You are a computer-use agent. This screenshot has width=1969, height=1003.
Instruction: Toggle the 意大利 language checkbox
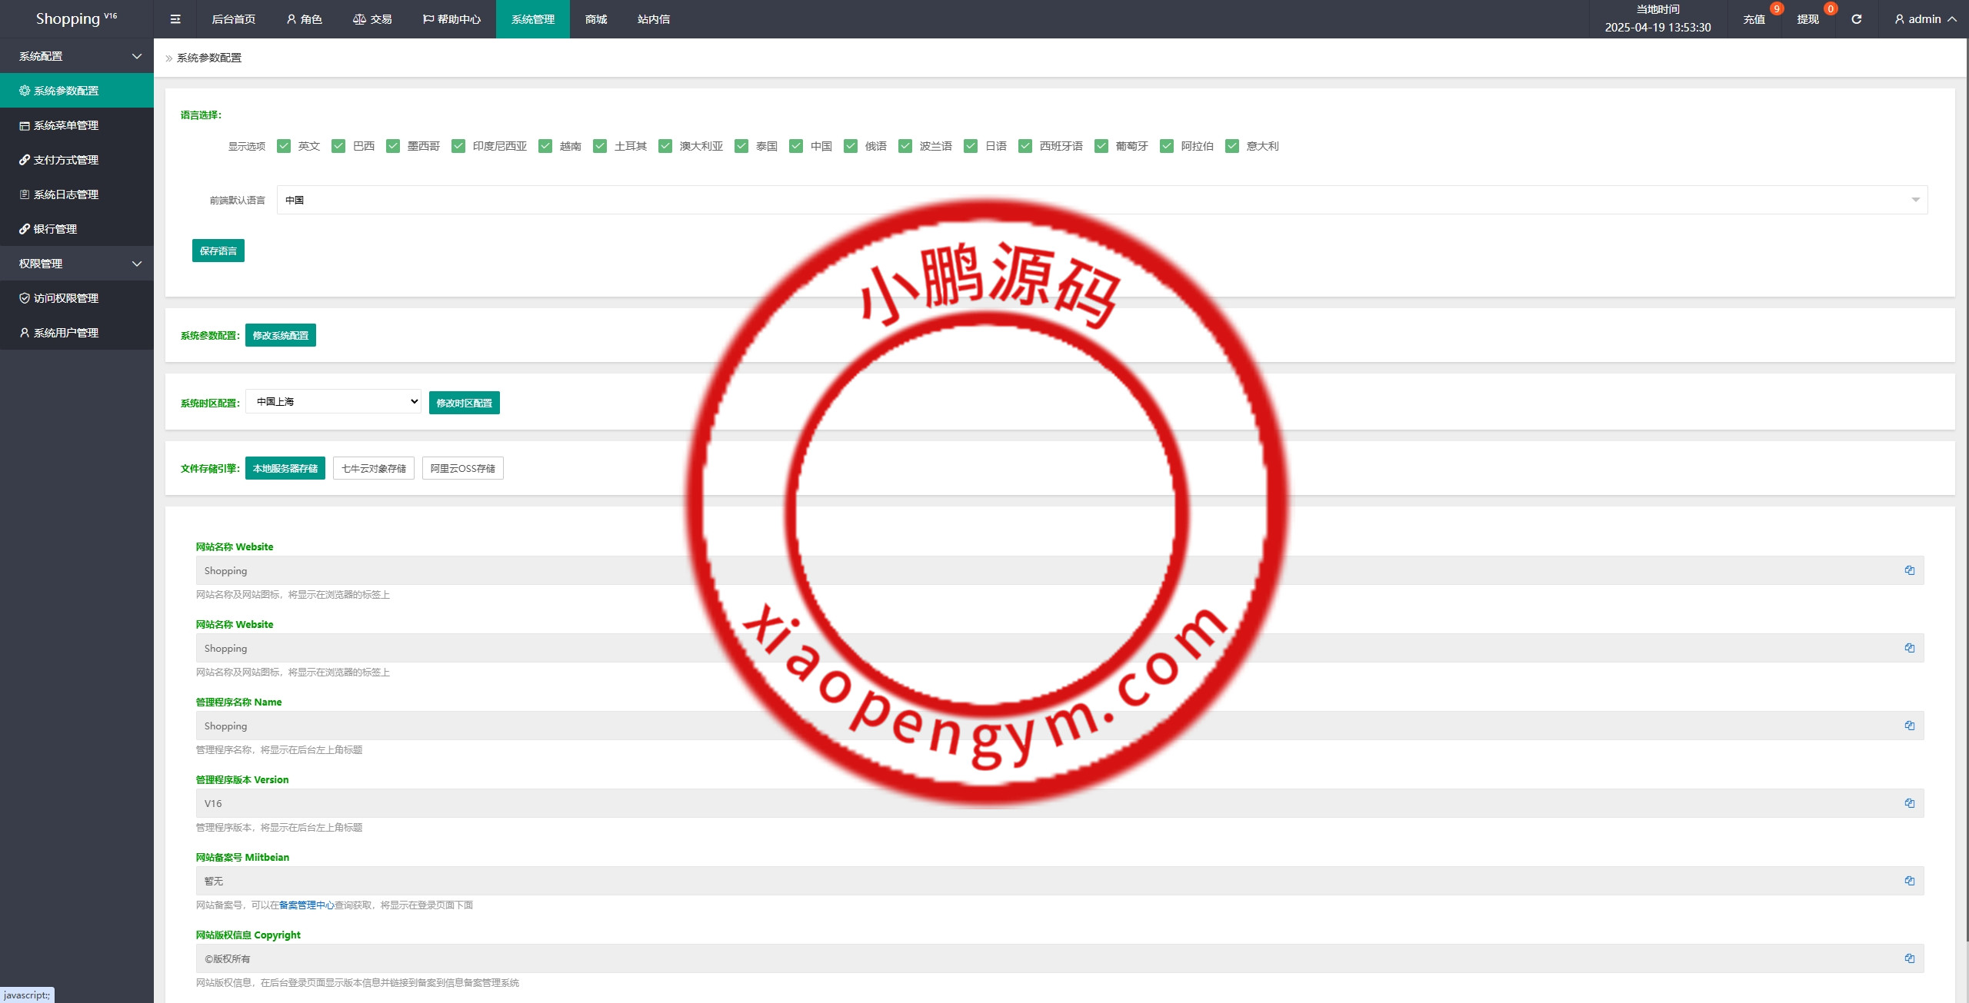(x=1232, y=146)
